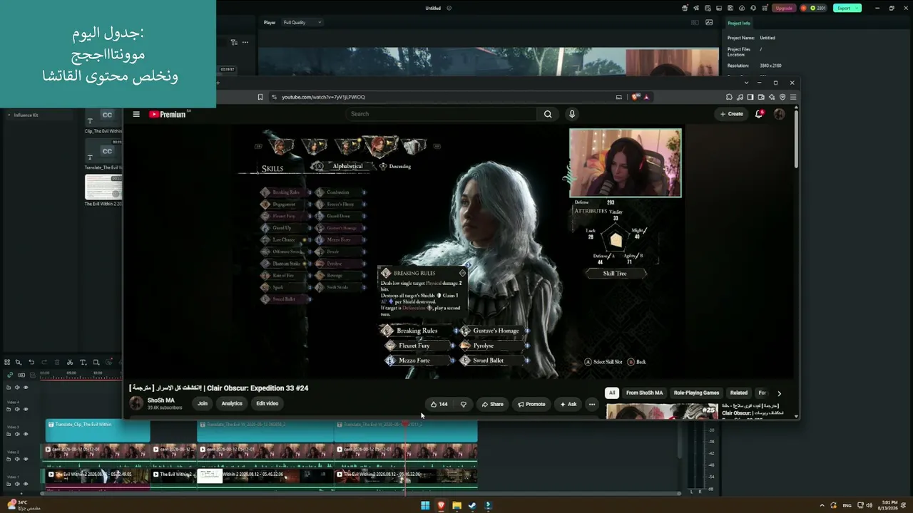Click the crop tool in timeline toolbar
This screenshot has width=913, height=513.
tap(96, 362)
